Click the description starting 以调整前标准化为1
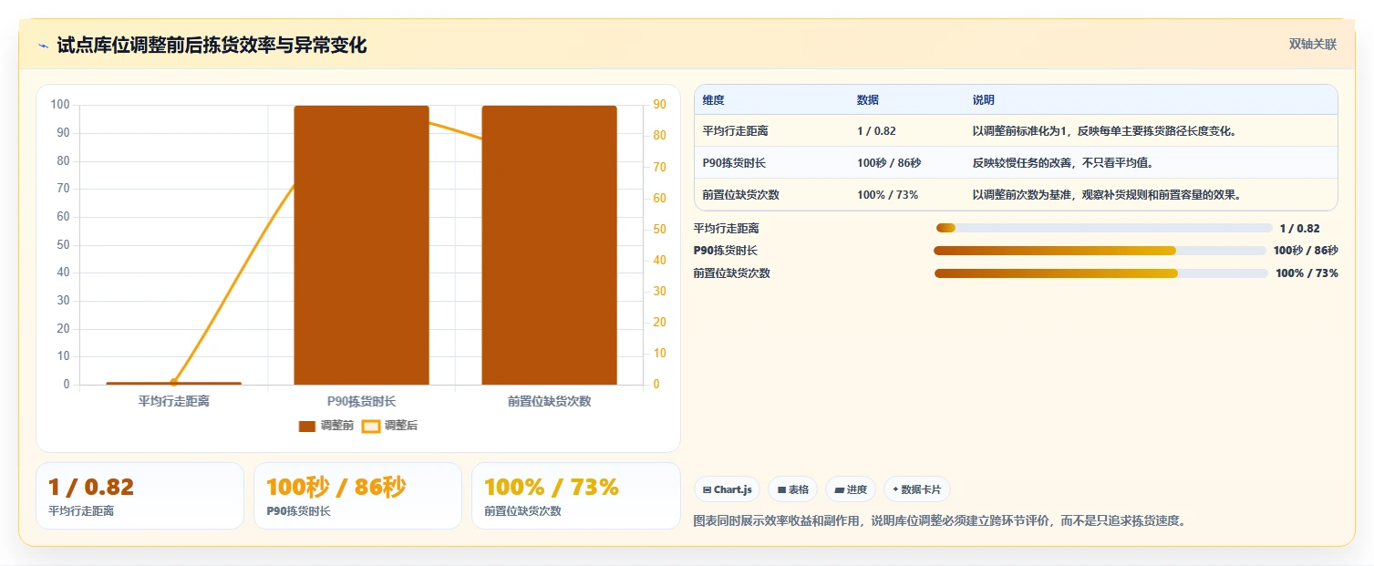 point(1104,131)
